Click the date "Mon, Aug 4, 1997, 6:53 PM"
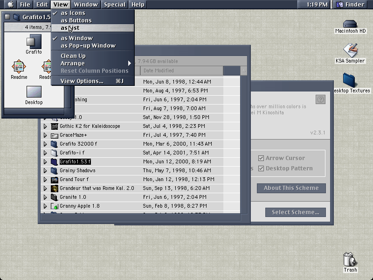This screenshot has width=373, height=280. [175, 91]
